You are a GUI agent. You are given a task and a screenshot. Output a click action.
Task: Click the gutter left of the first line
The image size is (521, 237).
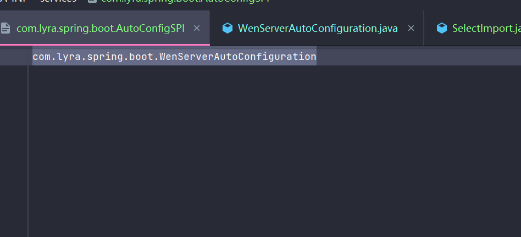(14, 57)
